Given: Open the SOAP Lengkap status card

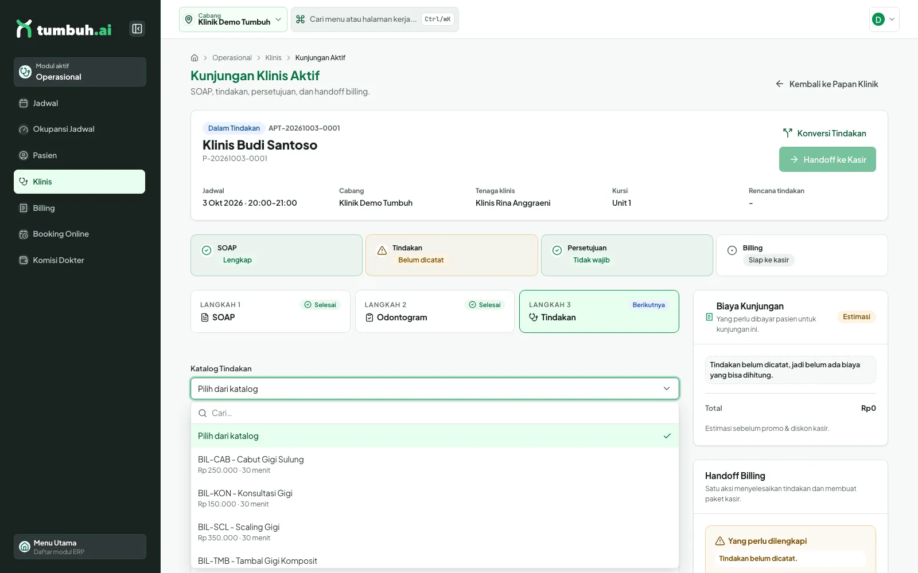Looking at the screenshot, I should click(x=277, y=255).
